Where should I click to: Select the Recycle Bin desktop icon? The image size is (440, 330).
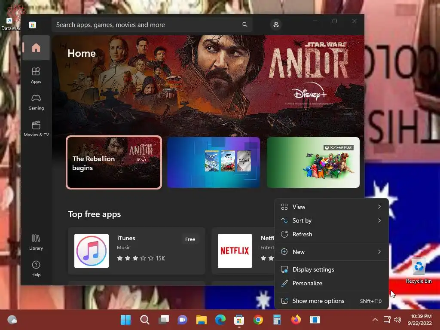(x=419, y=270)
